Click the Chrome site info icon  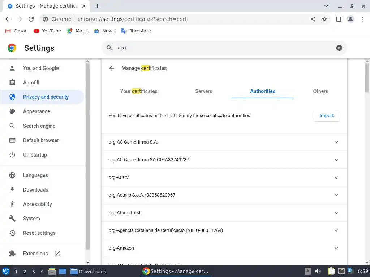pyautogui.click(x=46, y=19)
